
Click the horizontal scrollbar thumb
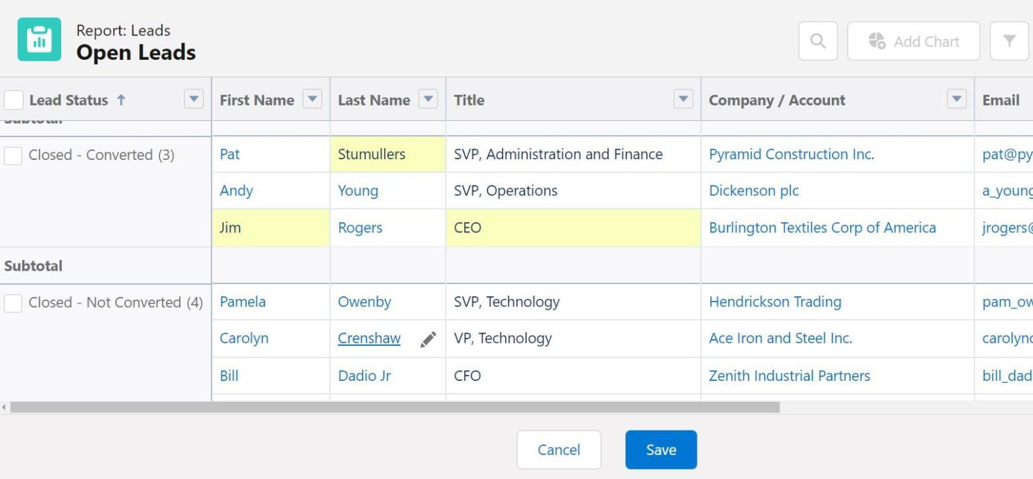coord(395,407)
